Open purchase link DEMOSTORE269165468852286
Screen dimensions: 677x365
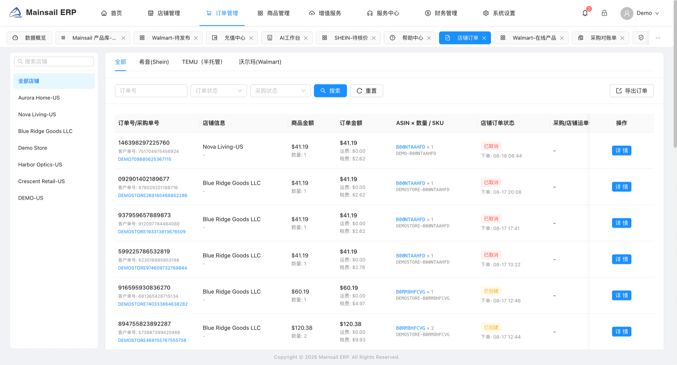[x=153, y=195]
